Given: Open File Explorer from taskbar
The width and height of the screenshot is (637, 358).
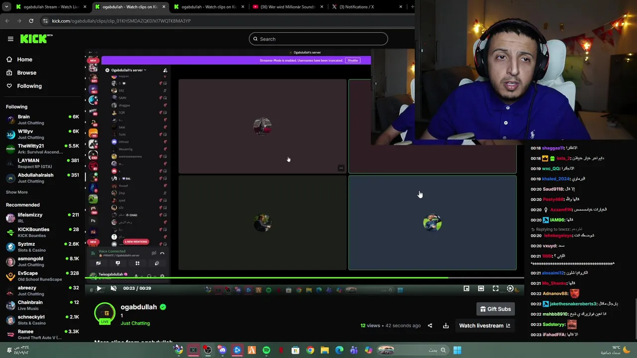Looking at the screenshot, I should click(324, 351).
